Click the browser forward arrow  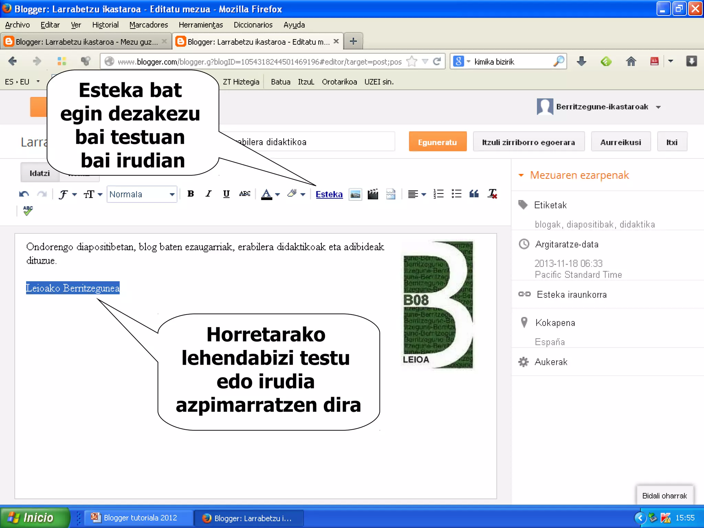[x=37, y=61]
